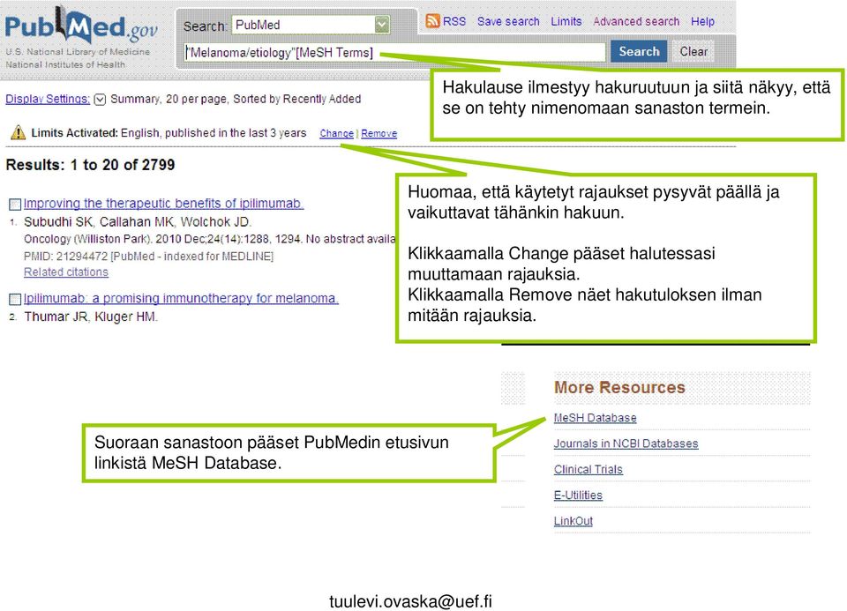The image size is (847, 611).
Task: Open article Ipilimumab: a promising immunotherapy for melanoma
Action: (181, 299)
